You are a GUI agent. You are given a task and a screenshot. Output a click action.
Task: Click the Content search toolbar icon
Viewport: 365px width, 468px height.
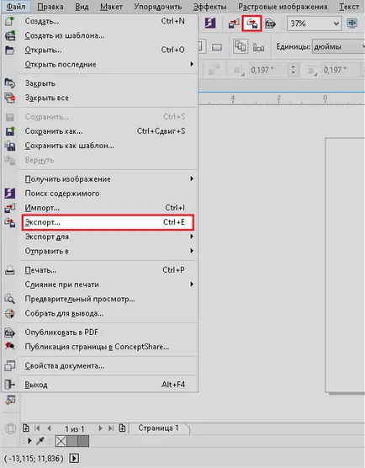tap(210, 23)
